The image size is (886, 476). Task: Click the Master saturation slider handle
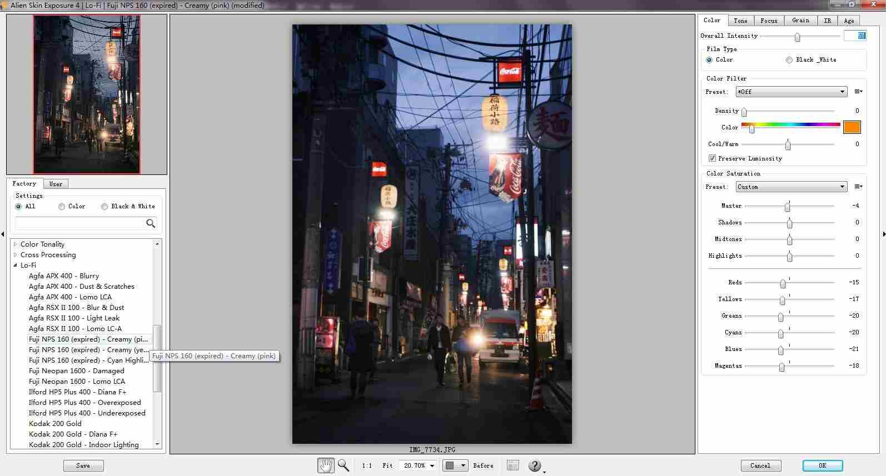point(788,207)
